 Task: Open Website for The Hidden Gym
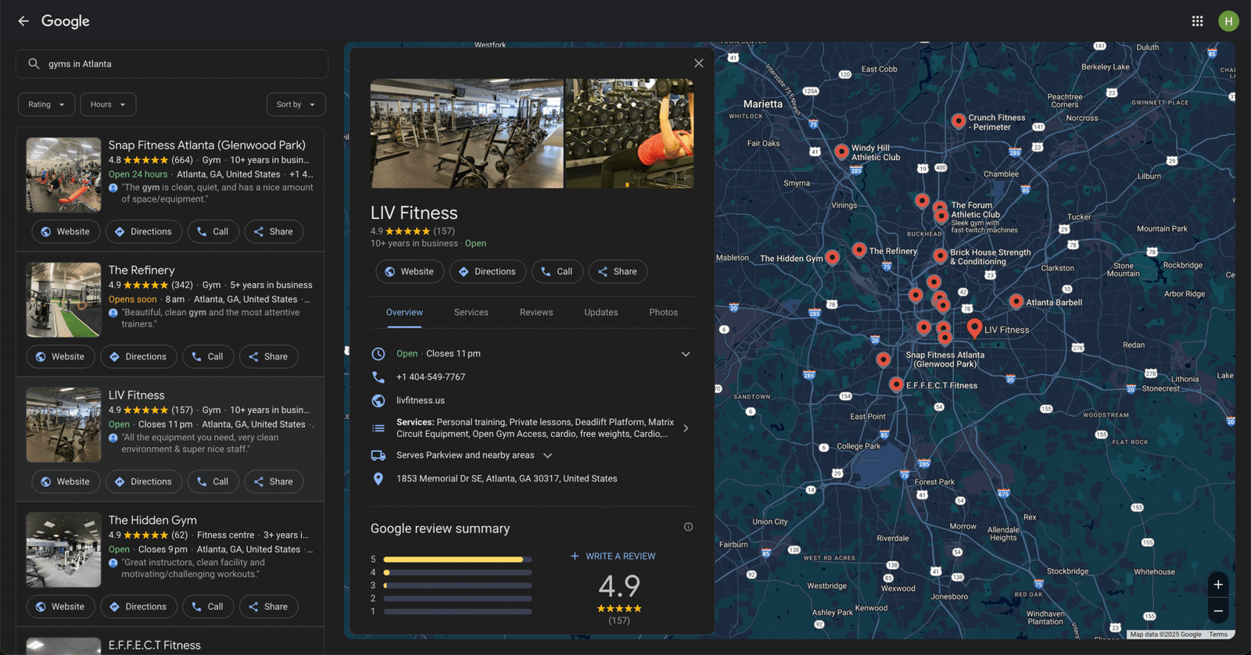pos(60,607)
